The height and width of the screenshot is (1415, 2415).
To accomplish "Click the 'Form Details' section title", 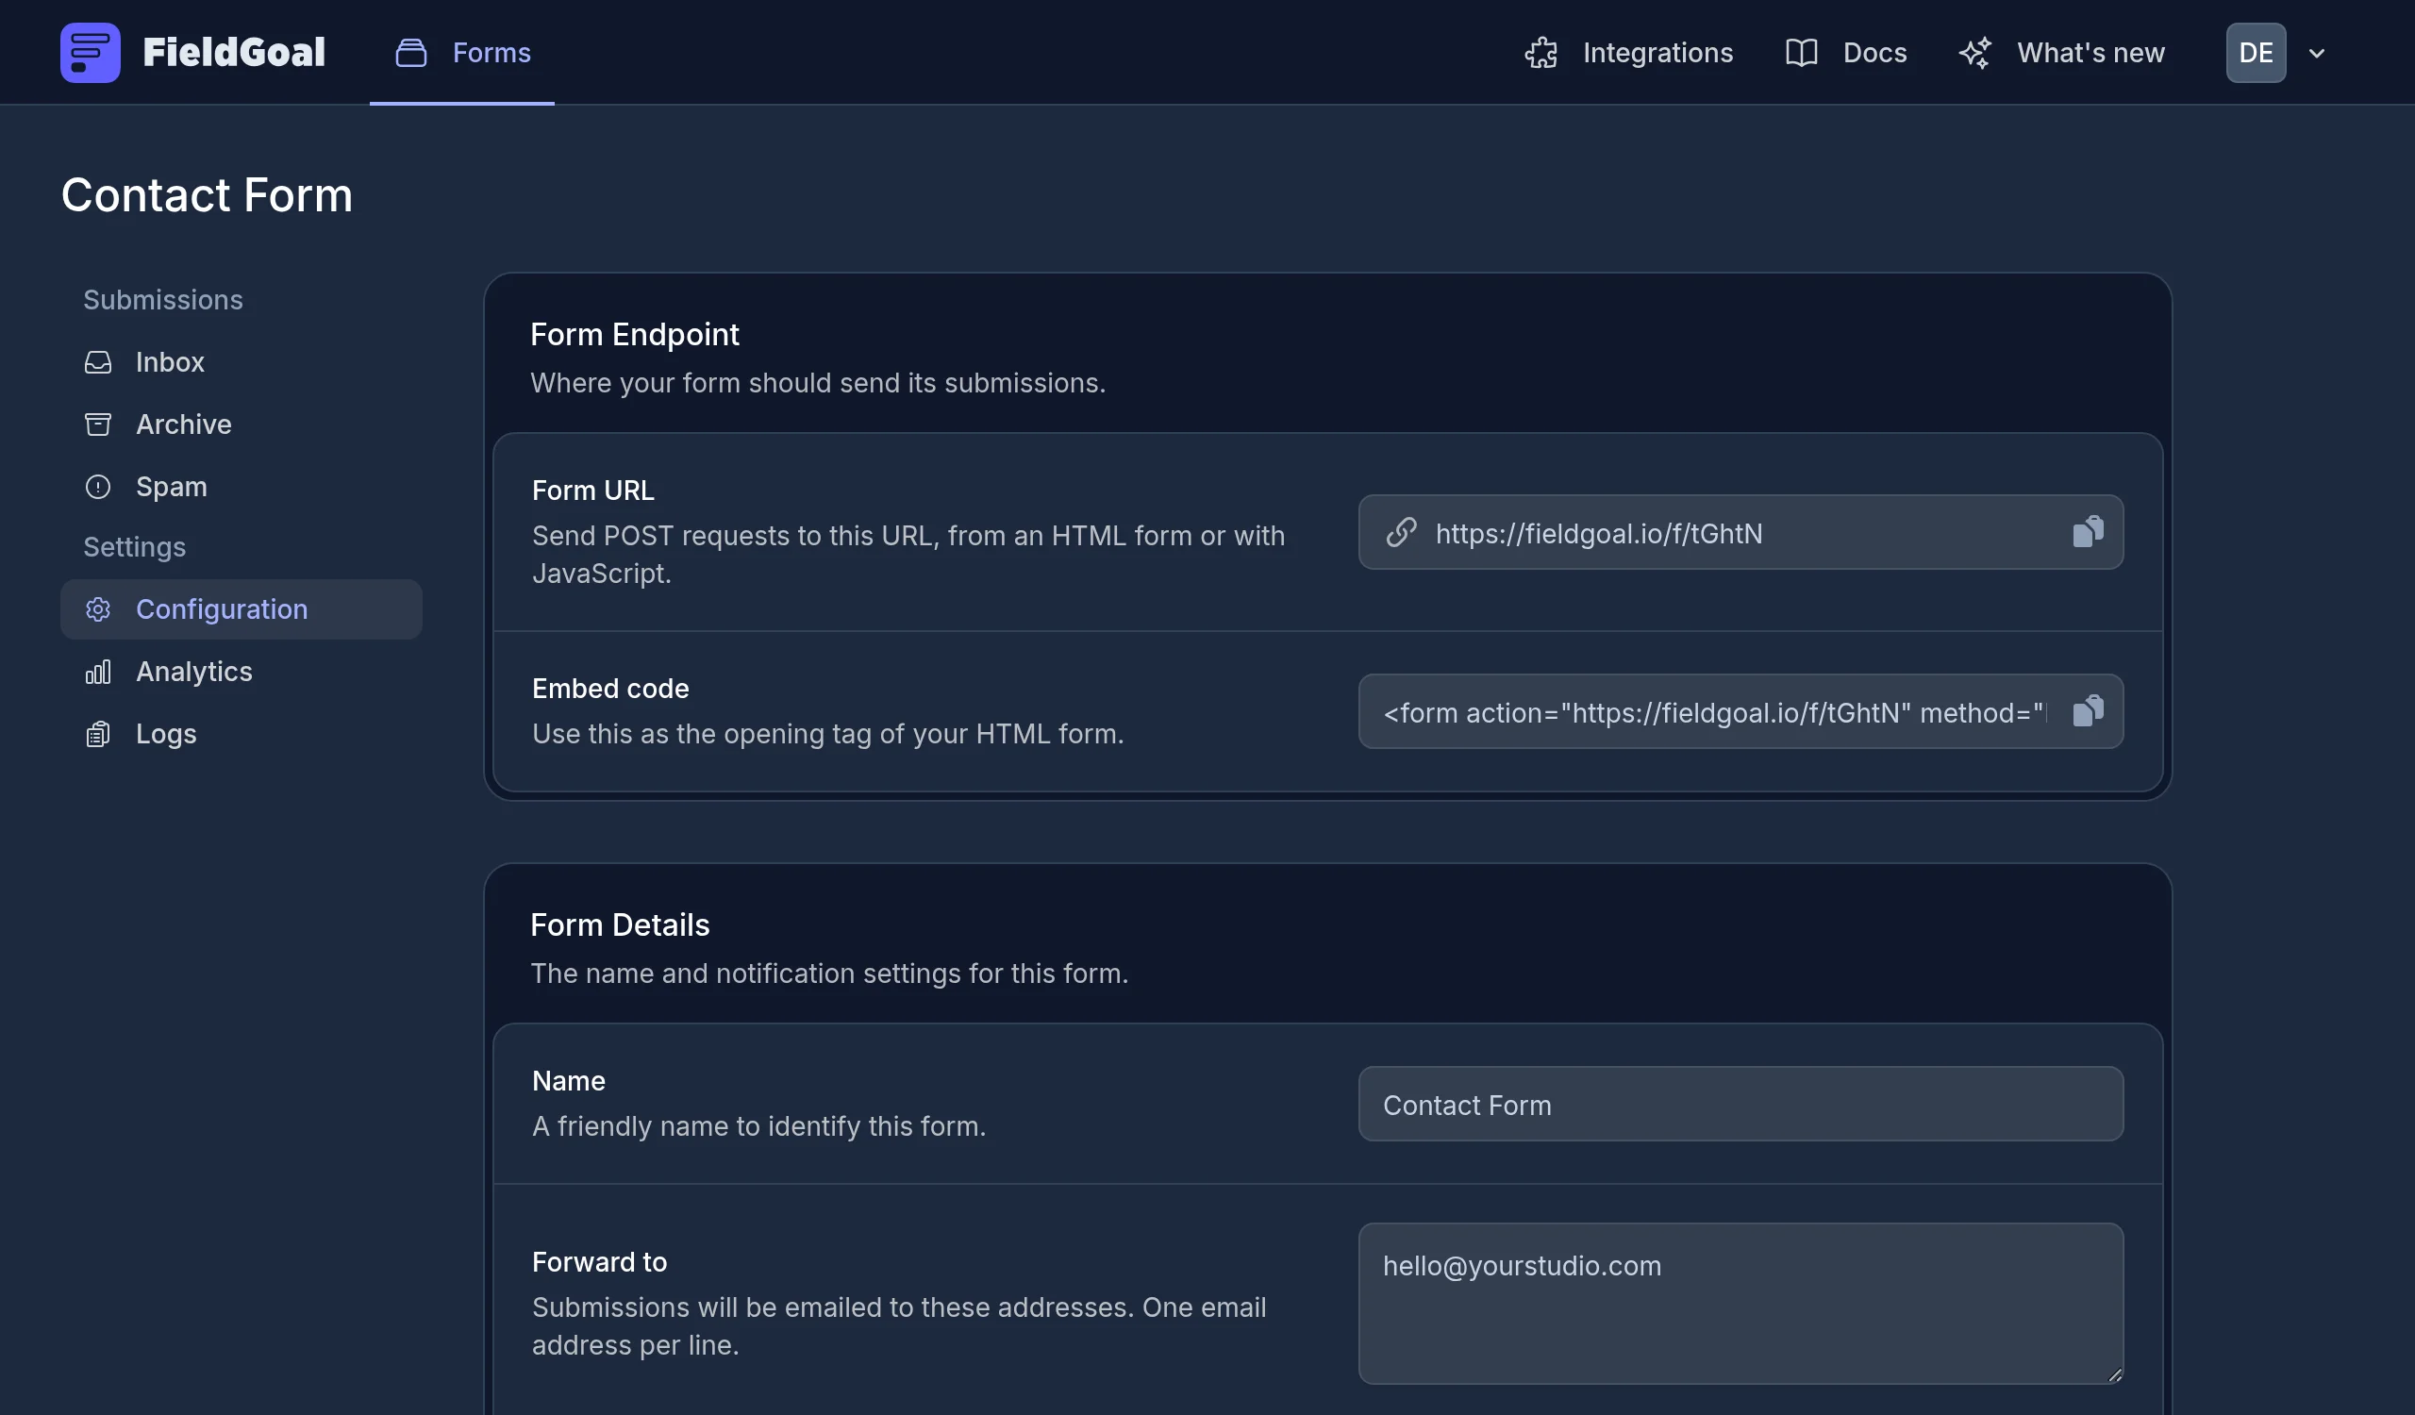I will pos(620,924).
